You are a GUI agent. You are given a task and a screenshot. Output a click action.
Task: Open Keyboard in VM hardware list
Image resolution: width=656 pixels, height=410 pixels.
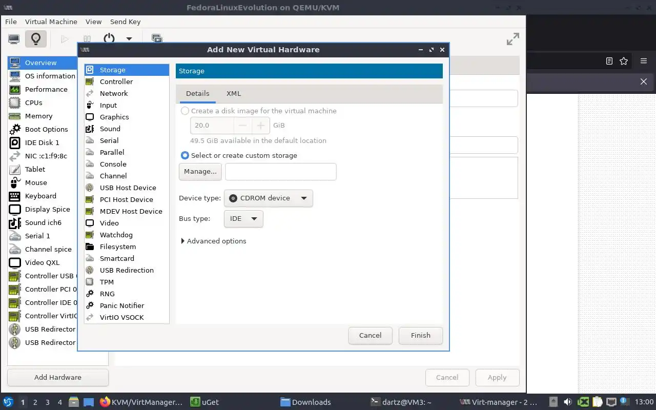[43, 196]
